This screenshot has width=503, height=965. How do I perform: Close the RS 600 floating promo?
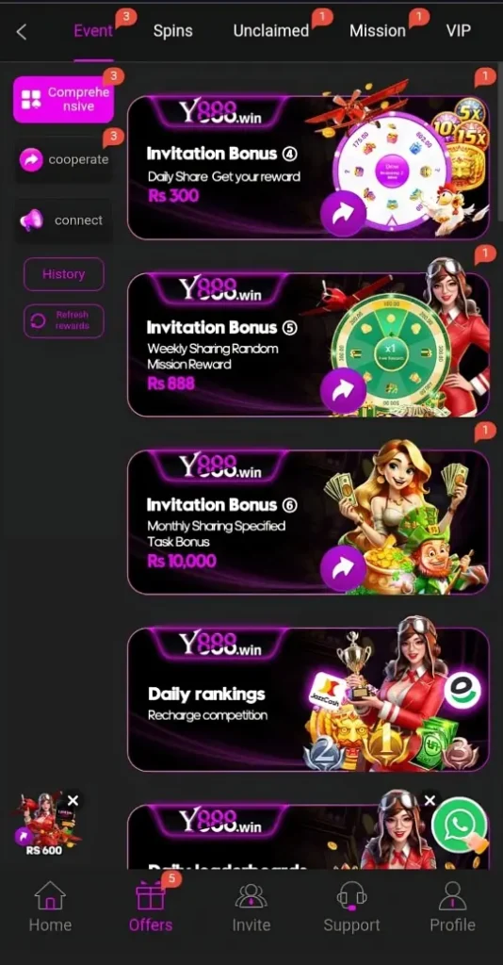(73, 800)
